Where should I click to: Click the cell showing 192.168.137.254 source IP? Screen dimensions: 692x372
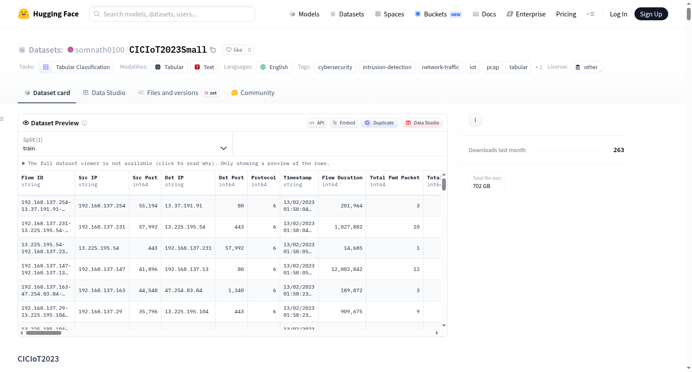[102, 206]
